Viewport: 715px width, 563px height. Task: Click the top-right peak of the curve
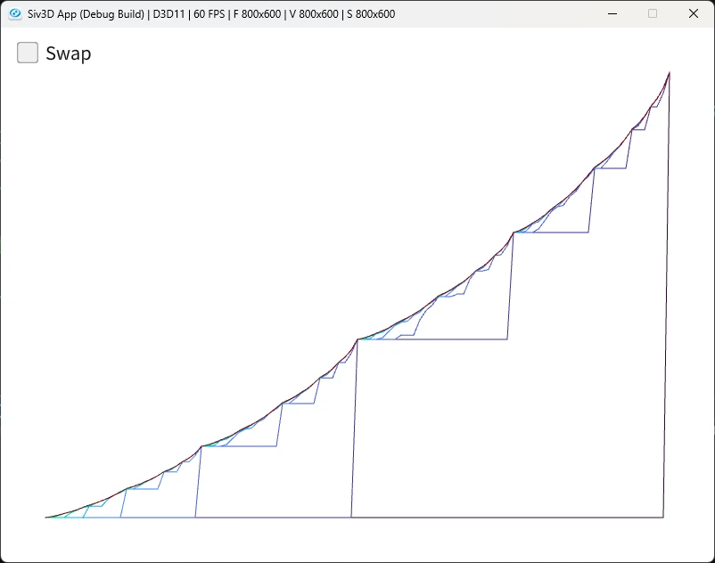coord(669,72)
